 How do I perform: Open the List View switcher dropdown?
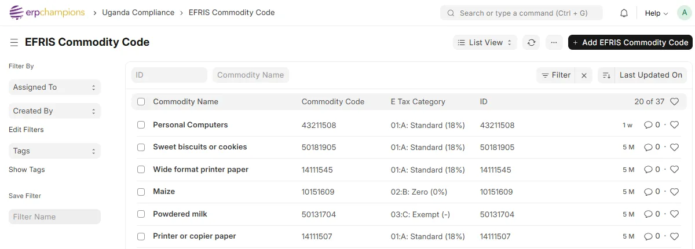point(484,42)
